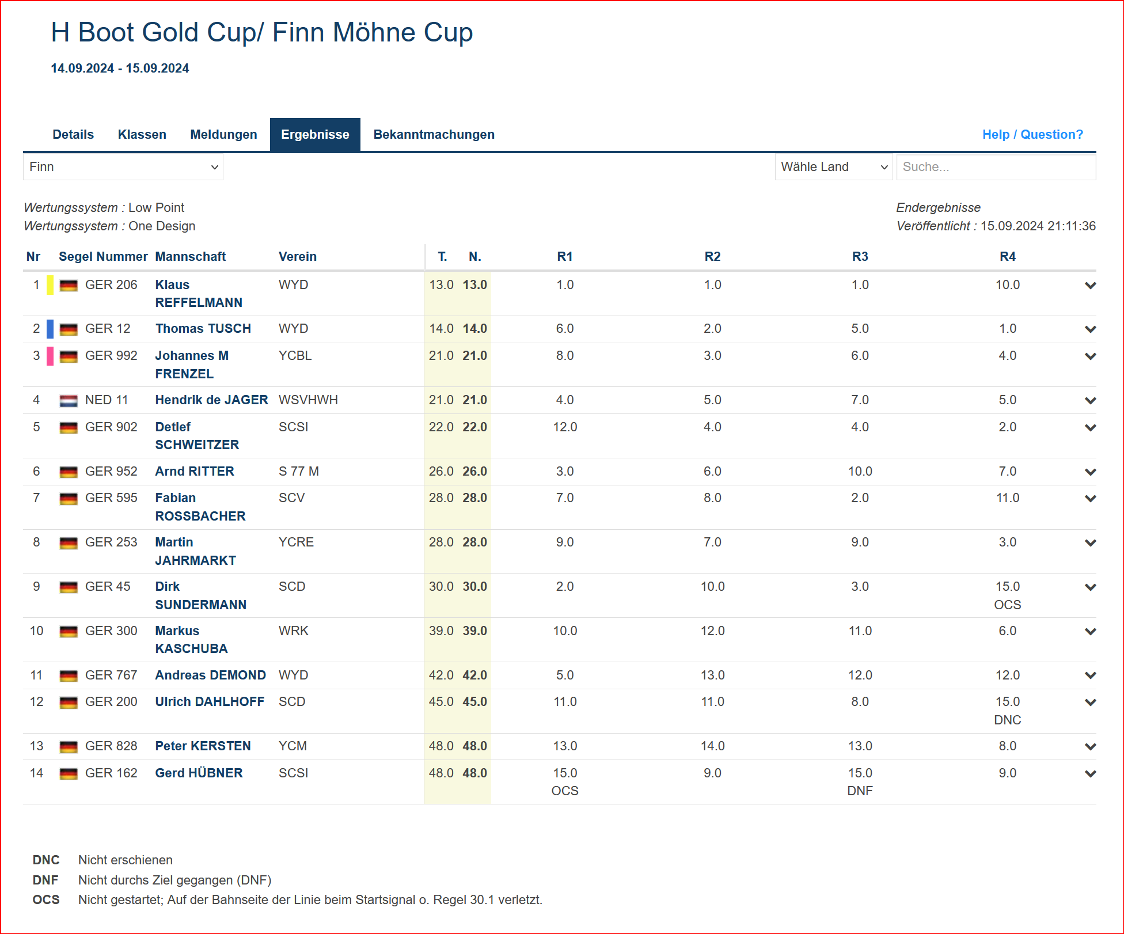Click the German flag next to GER 902
The width and height of the screenshot is (1124, 934).
[69, 428]
